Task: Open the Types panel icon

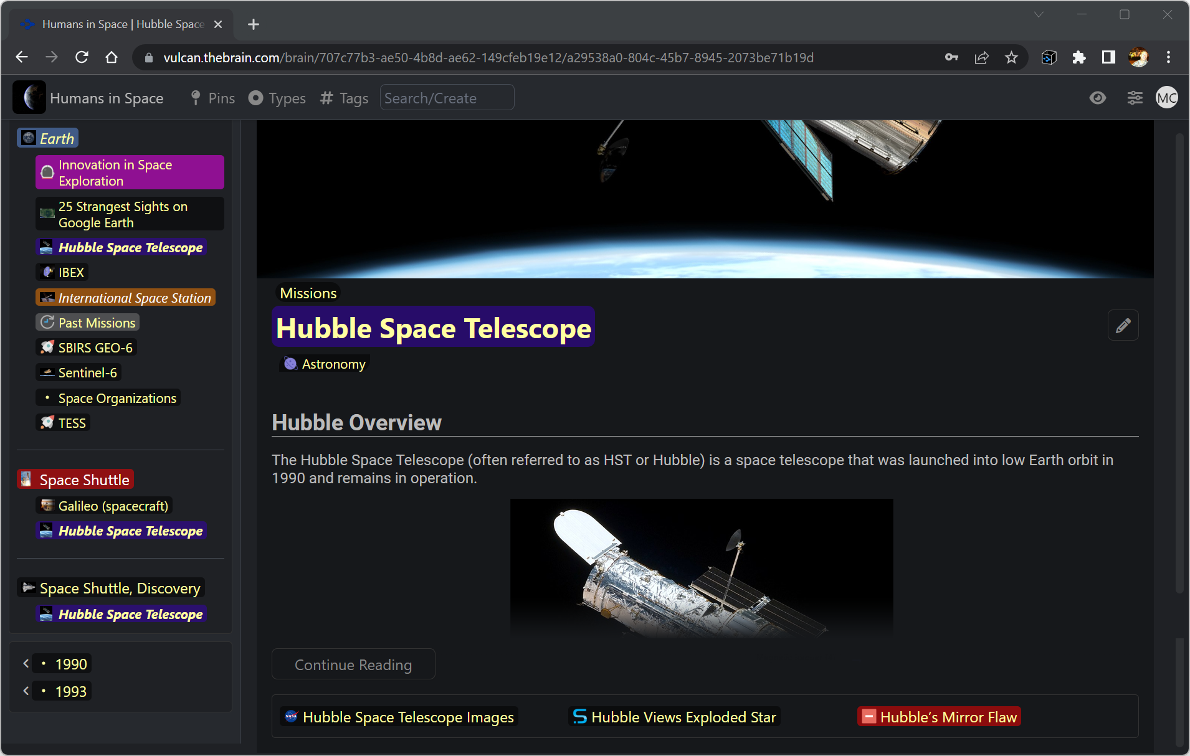Action: [x=256, y=98]
